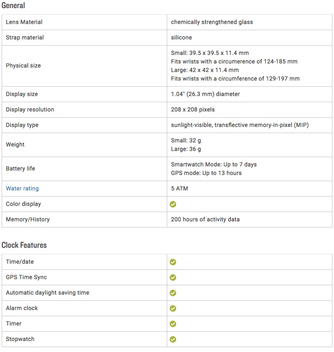Click the Weight row label
Viewport: 334px width, 352px height.
[x=15, y=144]
